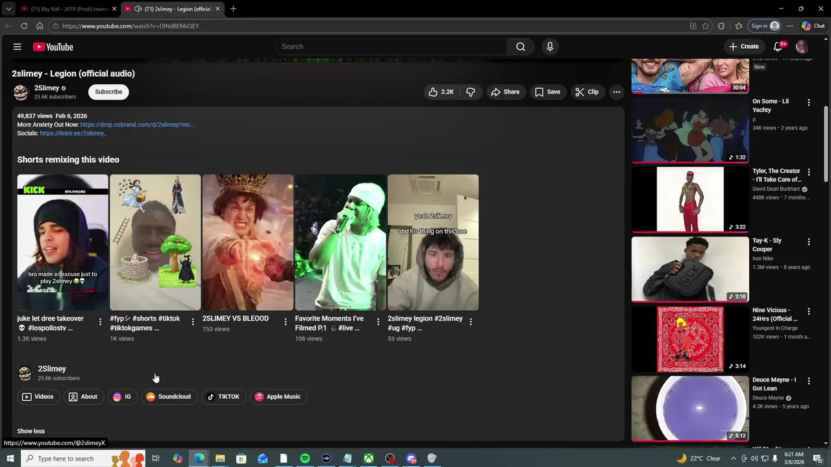Open menu for On Some - Lil Yachty

pyautogui.click(x=809, y=102)
